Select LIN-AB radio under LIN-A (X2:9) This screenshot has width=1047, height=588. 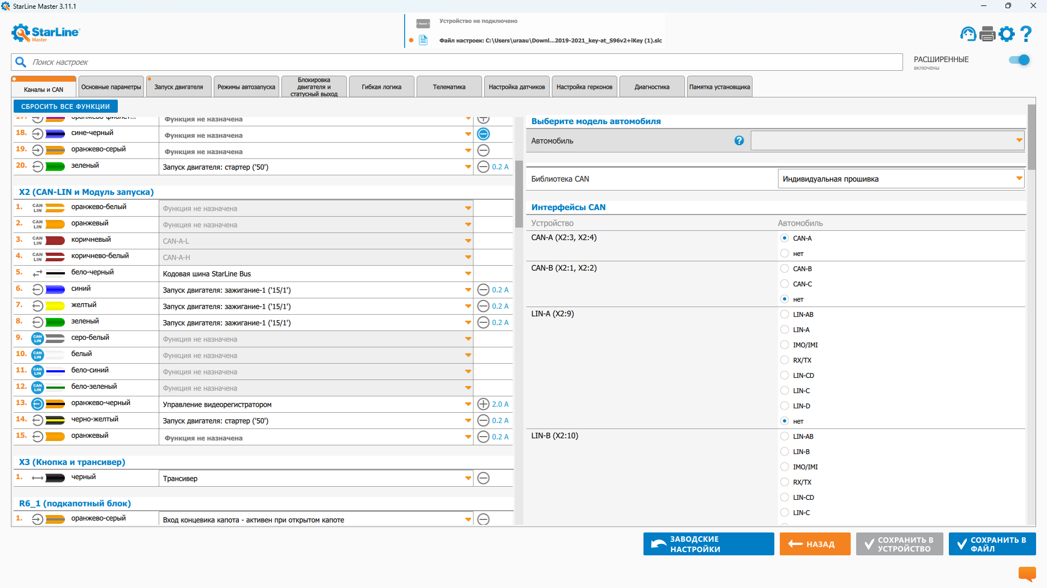[x=784, y=314]
